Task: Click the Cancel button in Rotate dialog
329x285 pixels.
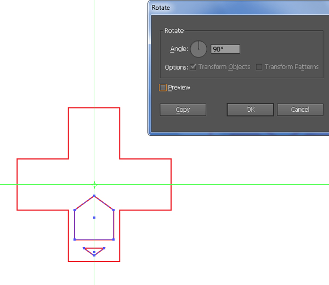Action: pos(300,110)
